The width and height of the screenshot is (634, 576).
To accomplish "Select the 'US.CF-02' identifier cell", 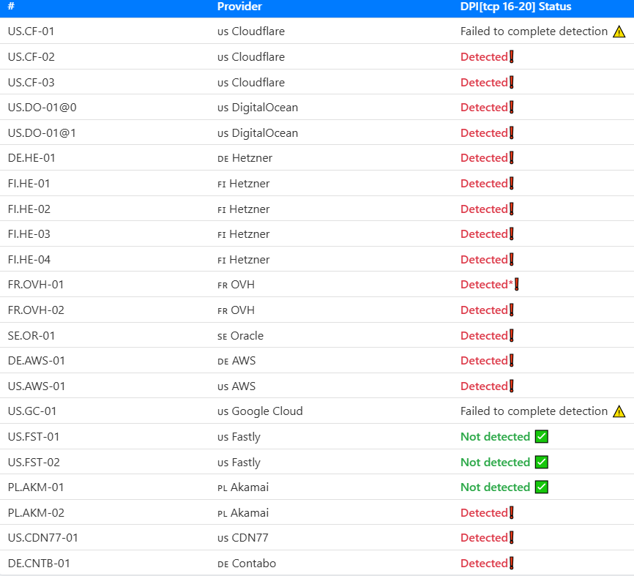I will [x=31, y=57].
